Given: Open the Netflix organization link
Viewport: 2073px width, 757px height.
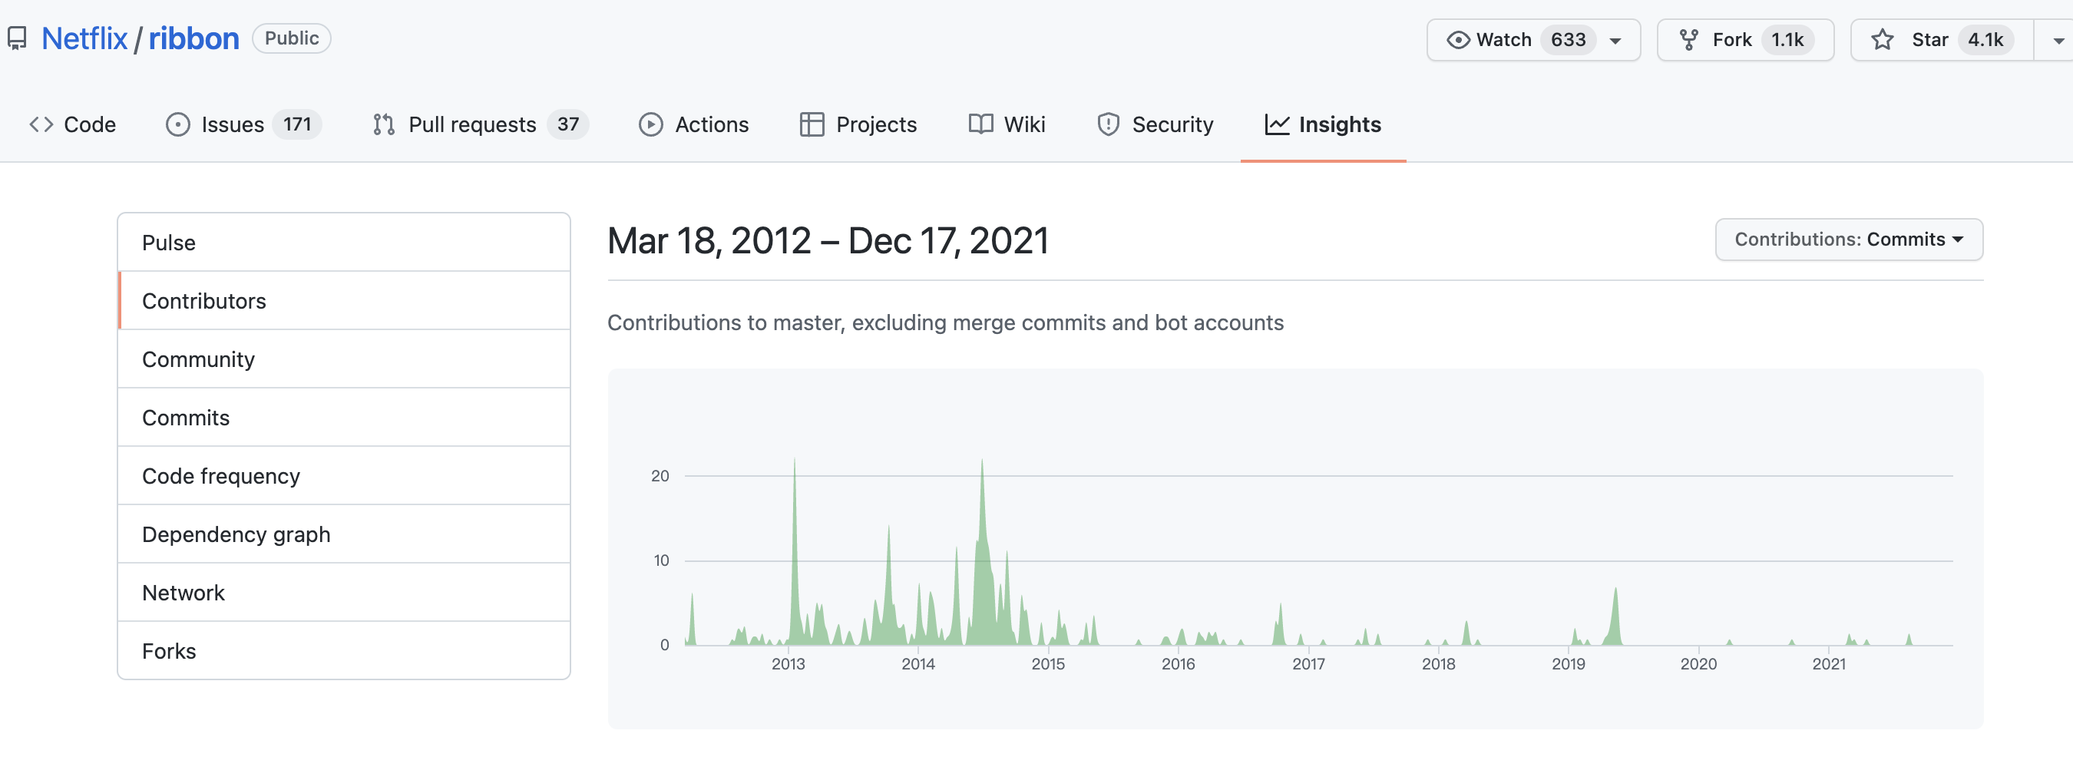Looking at the screenshot, I should click(84, 38).
